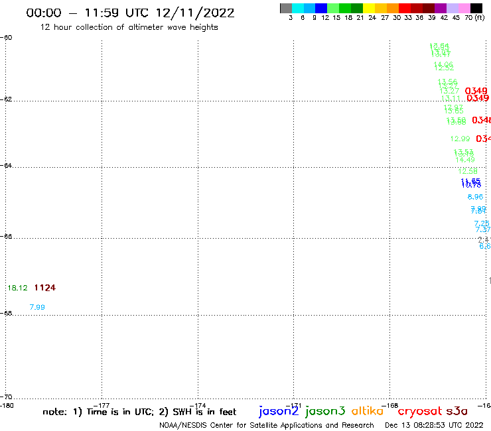491x431 pixels.
Task: Click the red 'cryosat' satellite label
Action: pos(420,412)
